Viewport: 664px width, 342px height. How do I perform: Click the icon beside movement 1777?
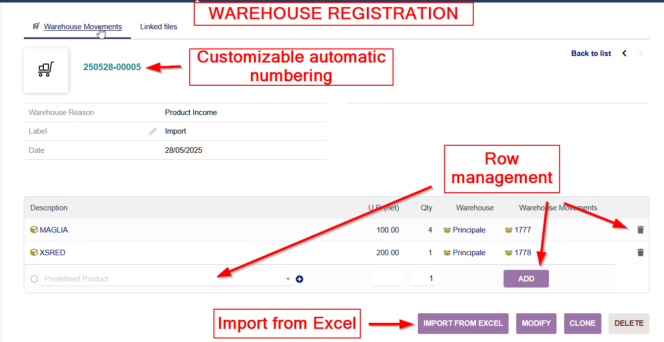(509, 230)
